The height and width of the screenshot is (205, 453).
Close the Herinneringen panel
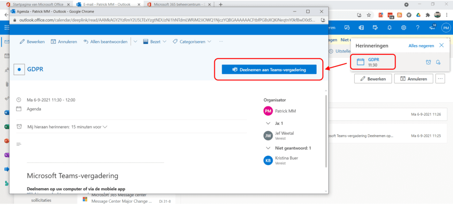[x=441, y=46]
